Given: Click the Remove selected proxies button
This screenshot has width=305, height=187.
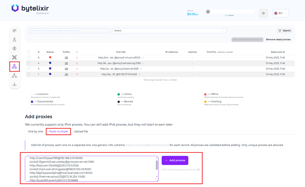Looking at the screenshot, I should pos(247,40).
